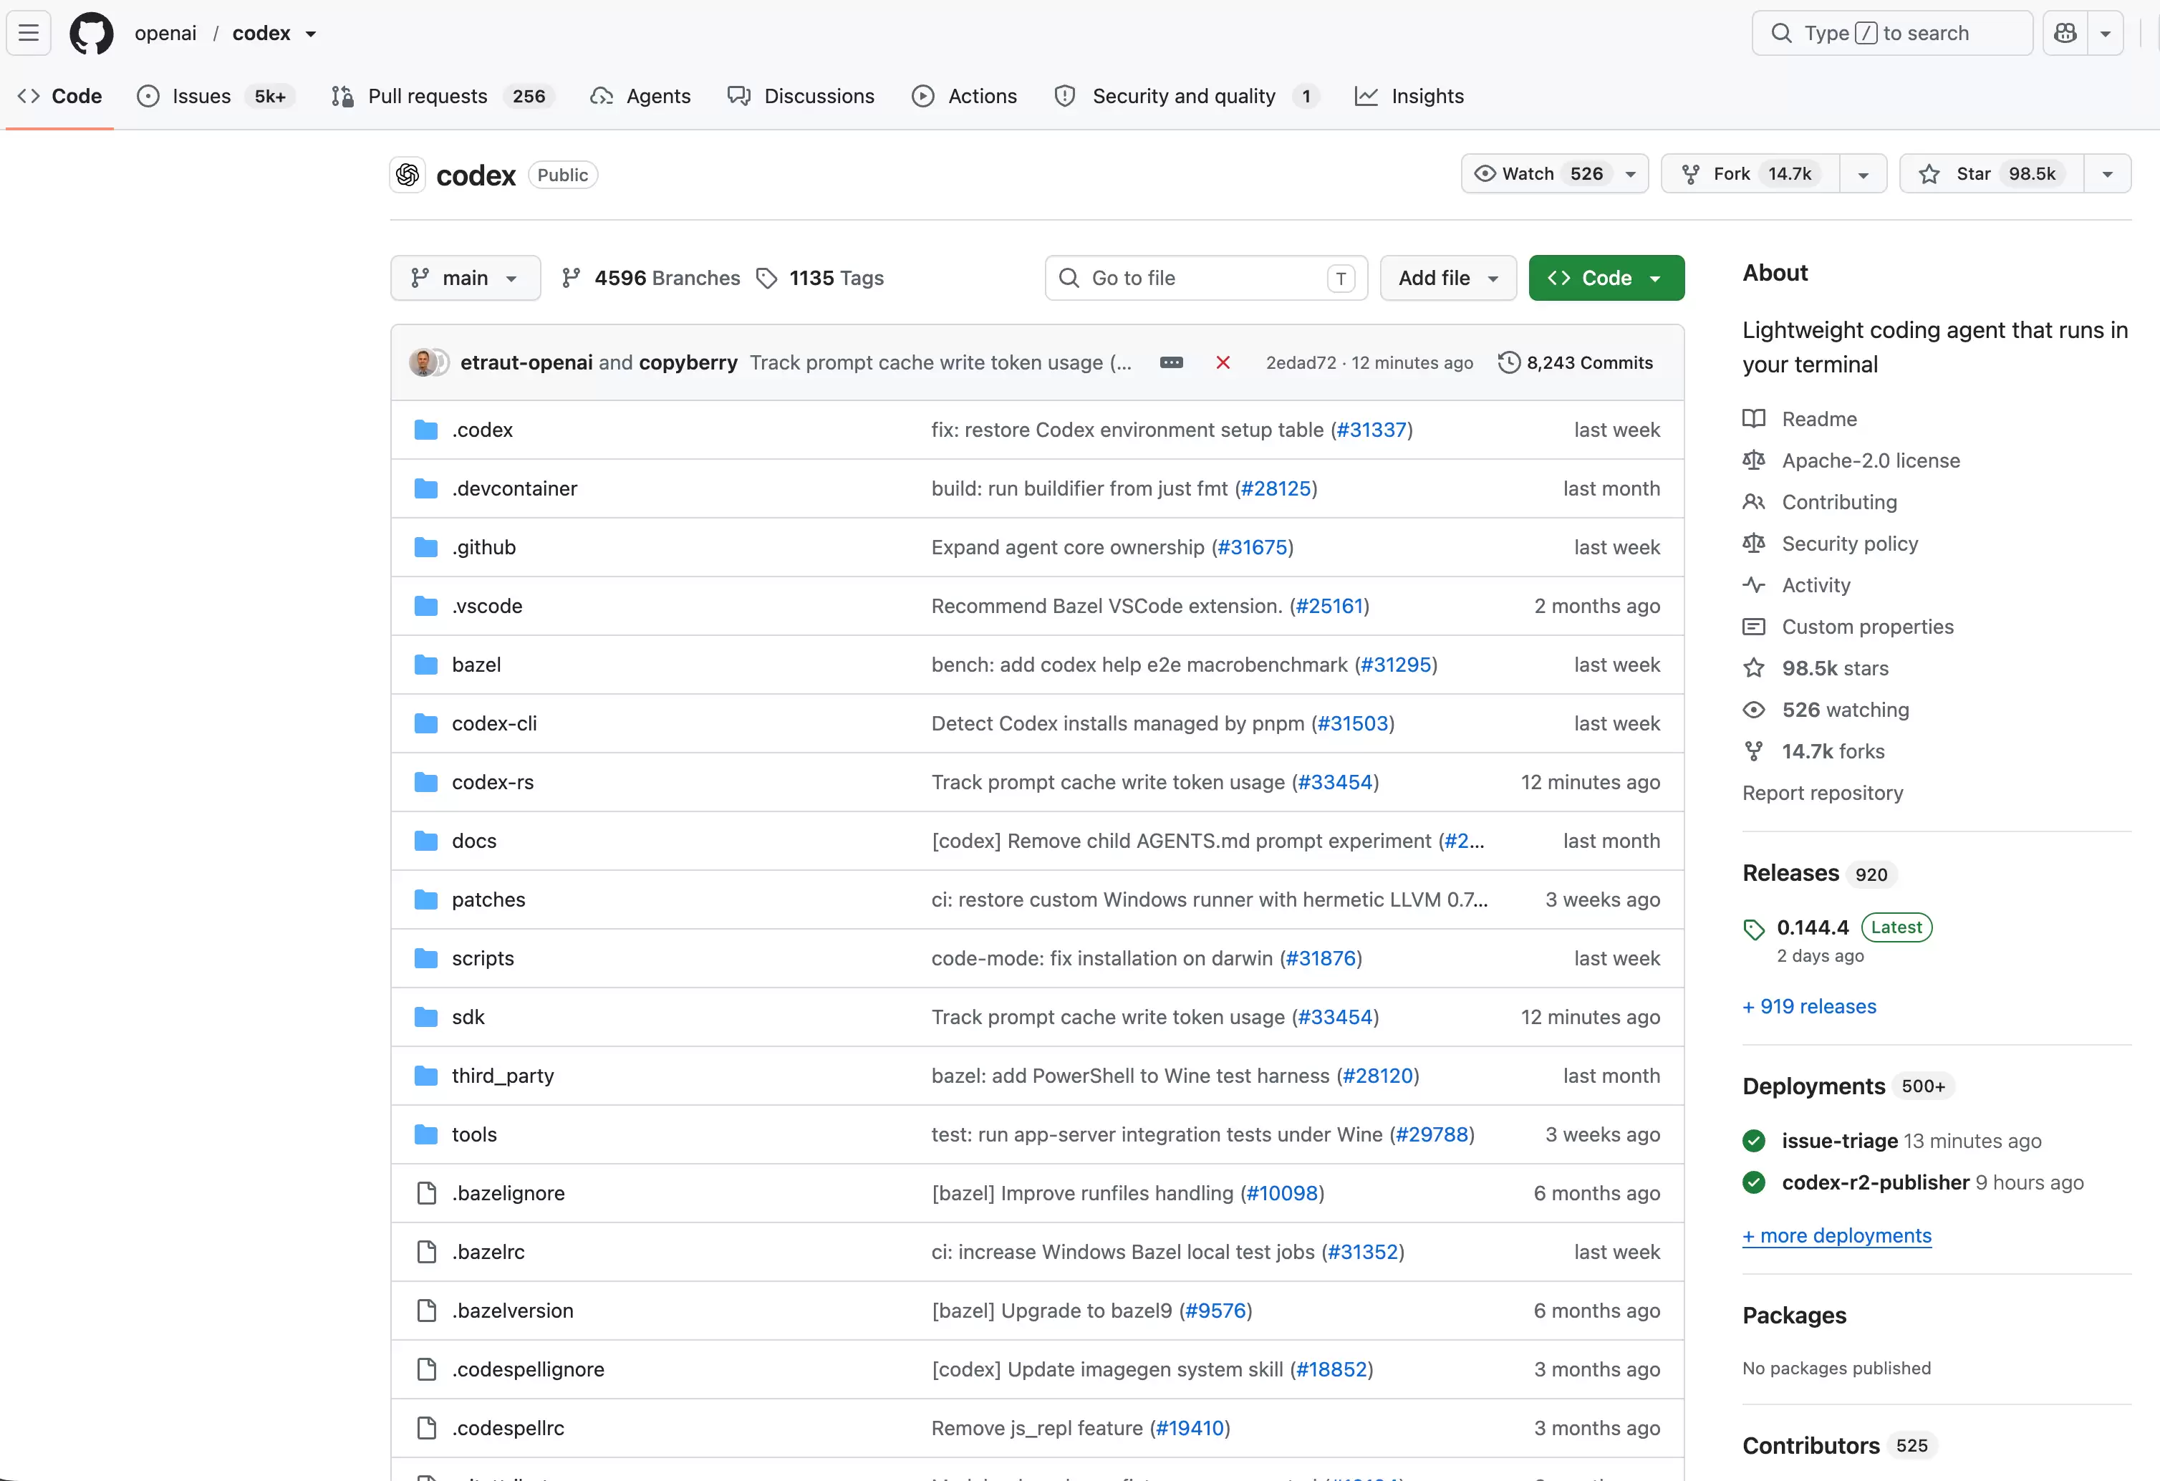2160x1481 pixels.
Task: Open the issue-triage deployment
Action: click(1839, 1141)
